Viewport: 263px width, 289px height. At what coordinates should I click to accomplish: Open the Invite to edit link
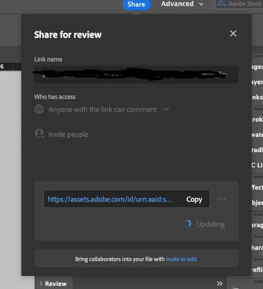182,259
